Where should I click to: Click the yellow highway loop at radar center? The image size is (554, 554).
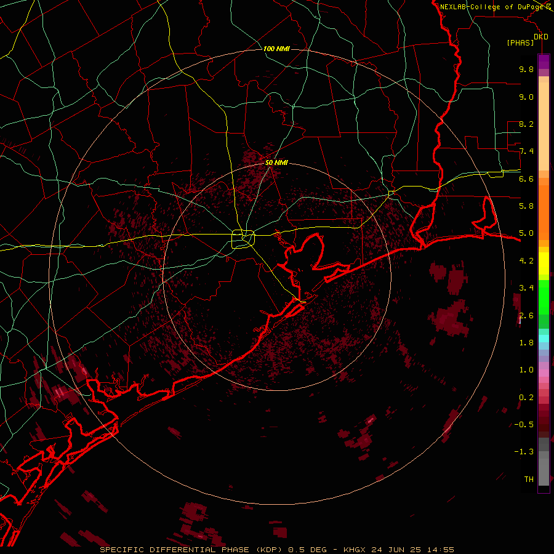pyautogui.click(x=243, y=239)
